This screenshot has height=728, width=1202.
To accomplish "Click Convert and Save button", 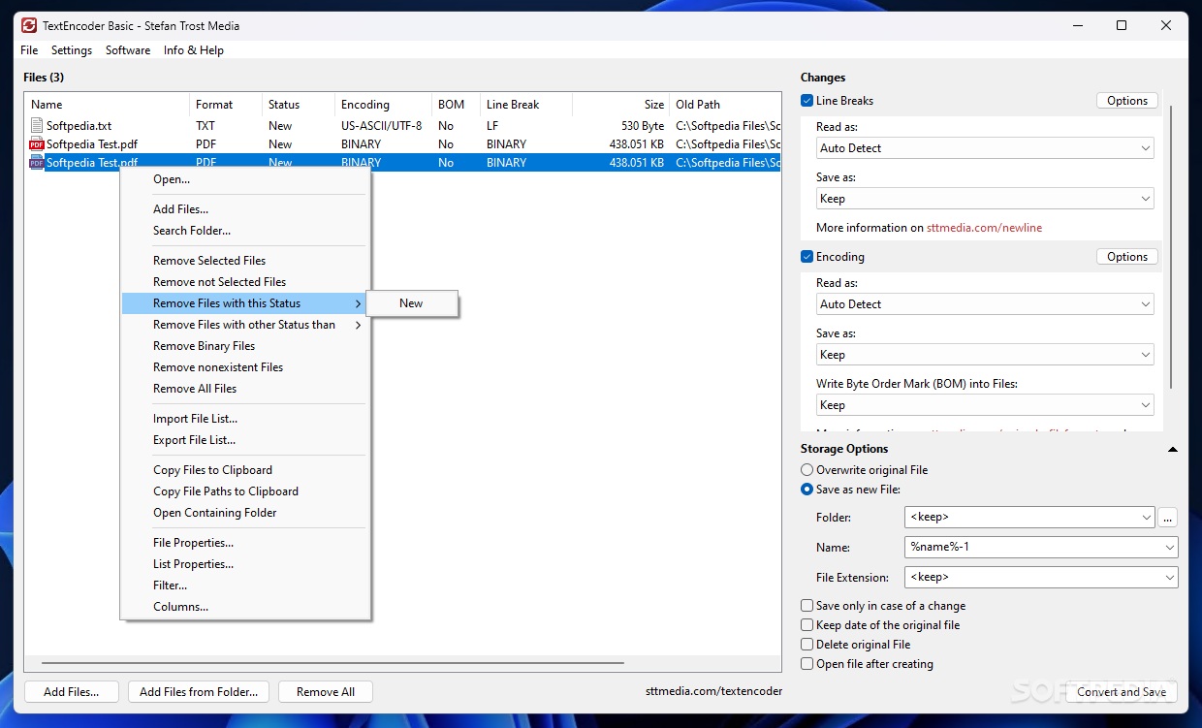I will (x=1122, y=692).
